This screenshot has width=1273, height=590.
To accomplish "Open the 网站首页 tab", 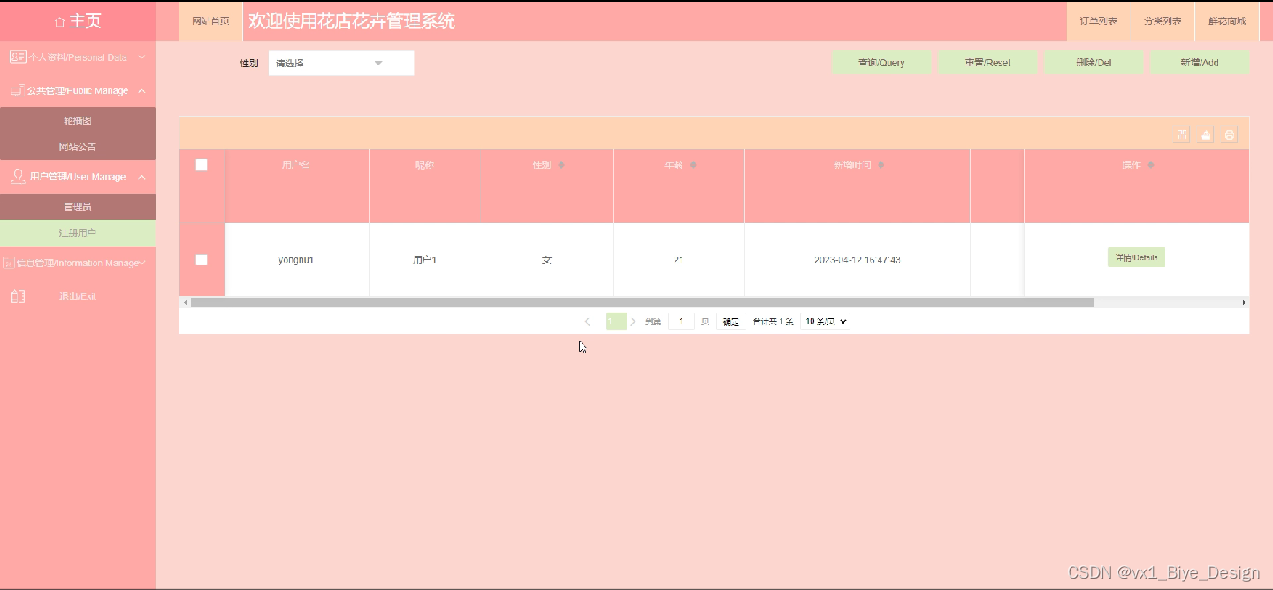I will (x=210, y=20).
